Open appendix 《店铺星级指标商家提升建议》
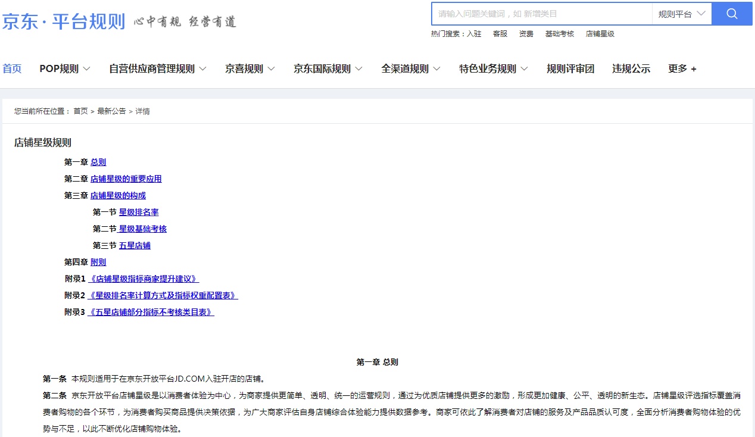The image size is (755, 437). (143, 279)
